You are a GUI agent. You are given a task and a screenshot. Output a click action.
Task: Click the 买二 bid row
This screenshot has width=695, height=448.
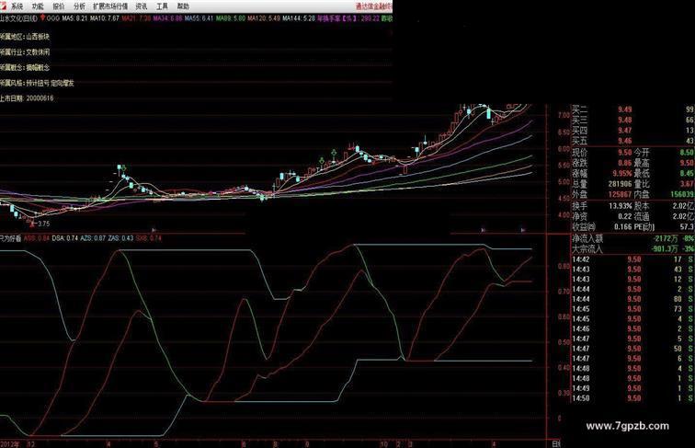click(x=632, y=109)
